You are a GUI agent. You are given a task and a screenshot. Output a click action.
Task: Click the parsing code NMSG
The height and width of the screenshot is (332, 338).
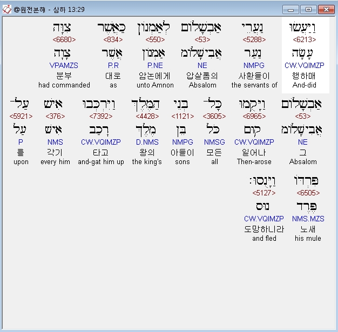click(x=214, y=142)
